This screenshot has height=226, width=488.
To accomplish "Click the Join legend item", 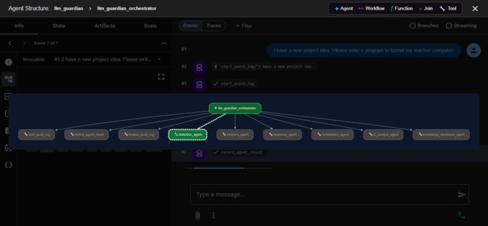I will point(426,8).
